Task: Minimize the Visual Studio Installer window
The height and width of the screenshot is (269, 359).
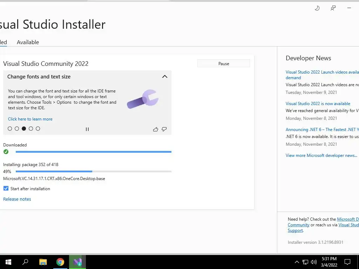Action: tap(349, 8)
